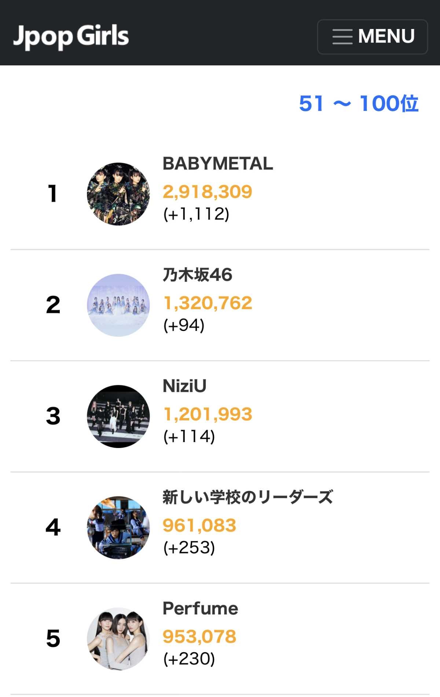
Task: Click the rank number 1 entry
Action: coord(53,194)
